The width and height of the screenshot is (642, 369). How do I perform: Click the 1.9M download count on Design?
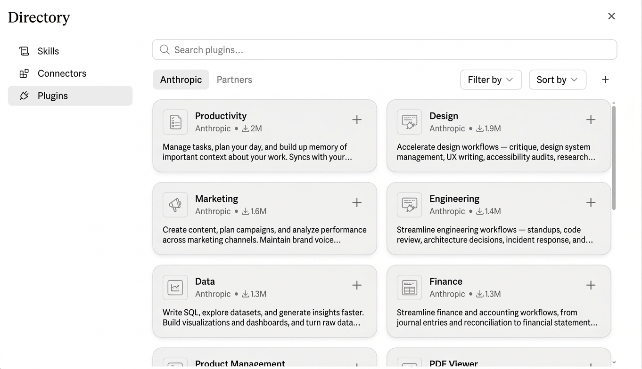coord(488,128)
